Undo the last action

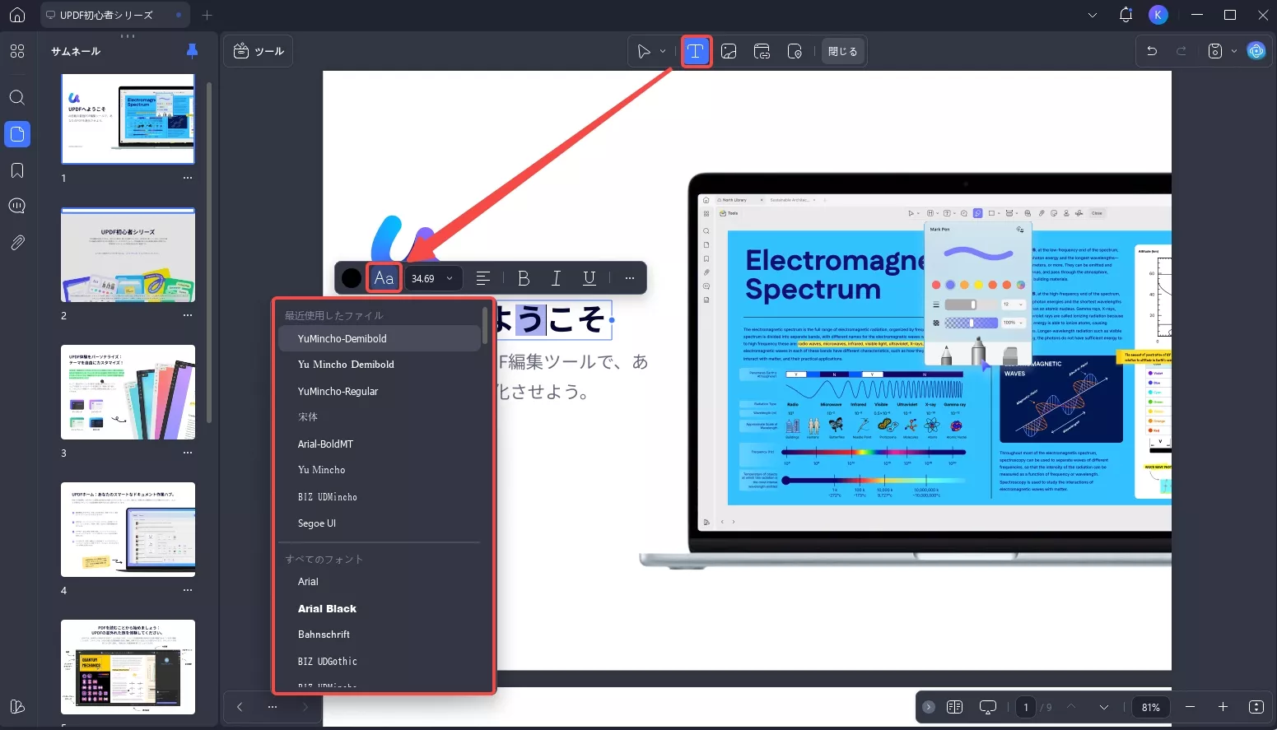tap(1152, 51)
